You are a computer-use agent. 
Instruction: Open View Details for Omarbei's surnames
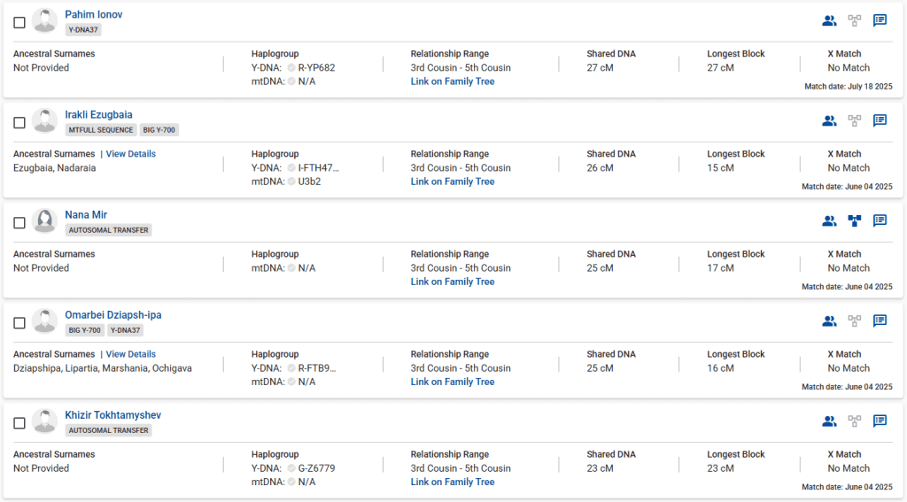pos(130,354)
